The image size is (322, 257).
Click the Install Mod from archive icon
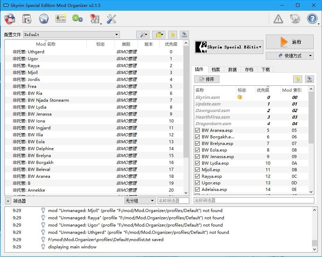click(x=10, y=19)
